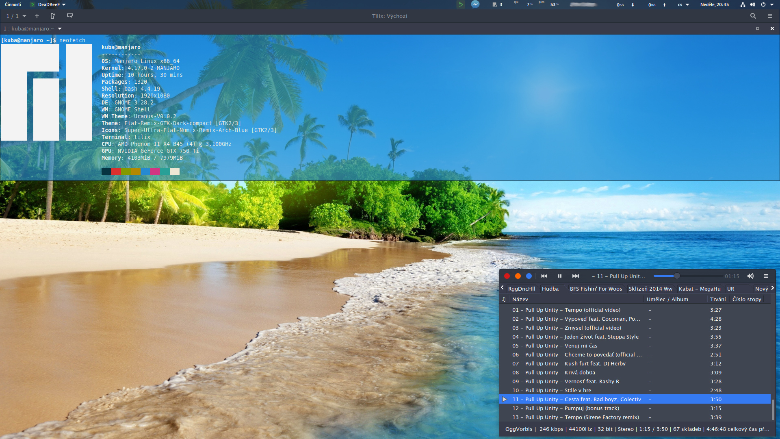The image size is (780, 439).
Task: Click the orange window button in DeaDBeeF
Action: pos(518,276)
